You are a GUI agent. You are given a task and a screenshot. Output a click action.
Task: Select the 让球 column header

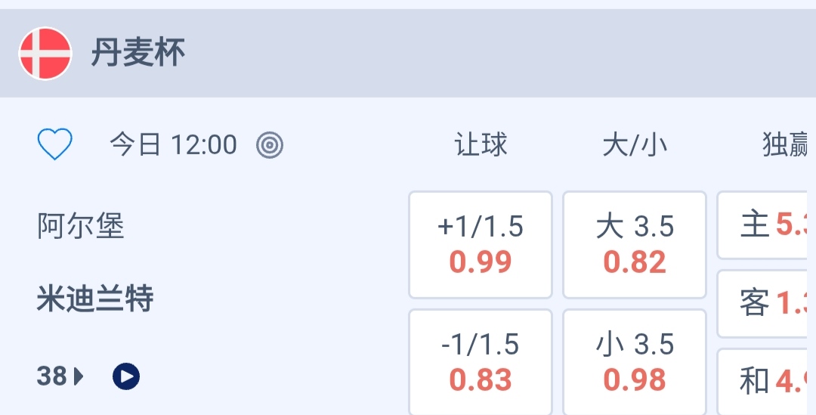click(x=481, y=144)
